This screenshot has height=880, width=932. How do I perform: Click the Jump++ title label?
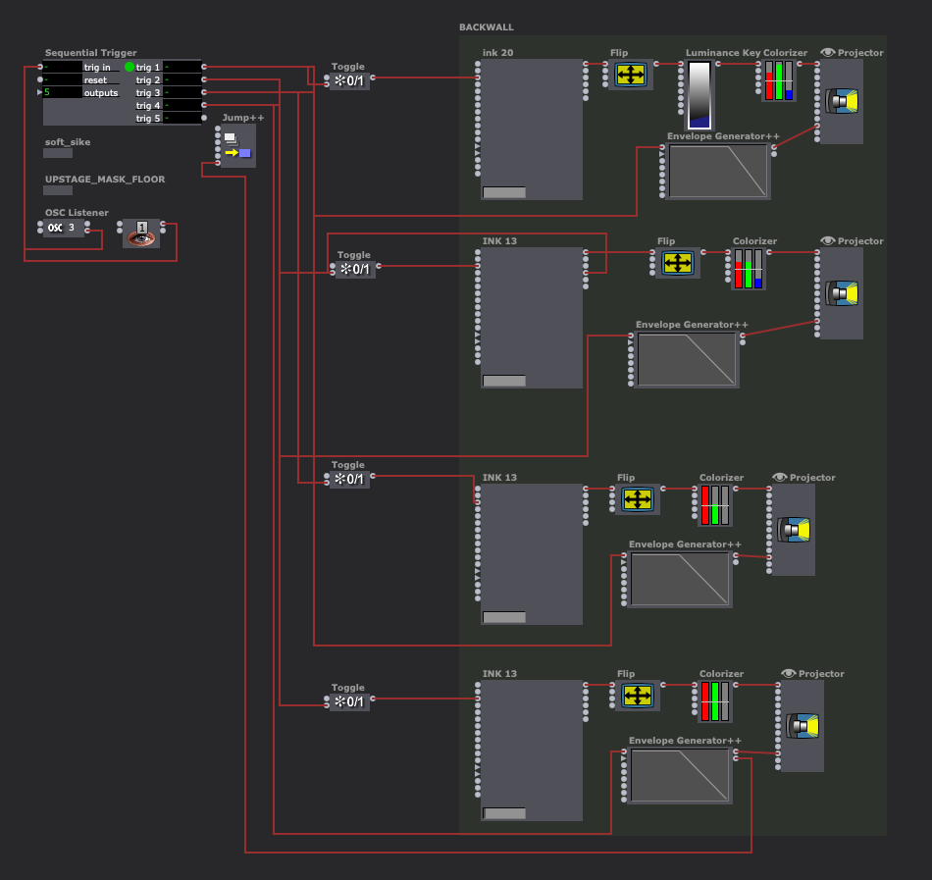243,118
